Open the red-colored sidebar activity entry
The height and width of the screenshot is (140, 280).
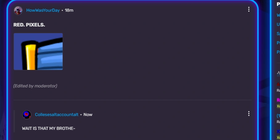coord(278,84)
